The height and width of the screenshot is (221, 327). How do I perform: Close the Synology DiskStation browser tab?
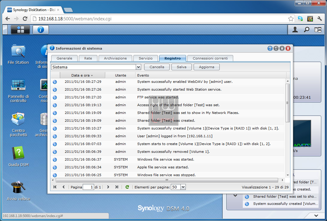point(58,10)
